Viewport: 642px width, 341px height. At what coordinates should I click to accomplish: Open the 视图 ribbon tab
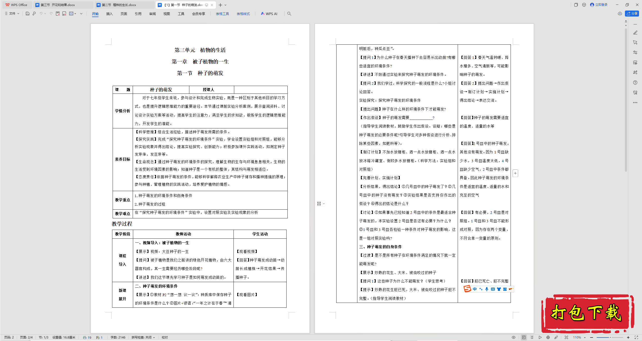(167, 14)
